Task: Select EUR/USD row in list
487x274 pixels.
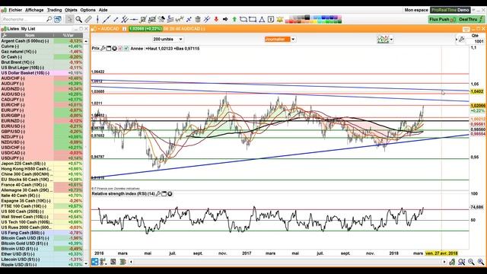Action: click(42, 126)
